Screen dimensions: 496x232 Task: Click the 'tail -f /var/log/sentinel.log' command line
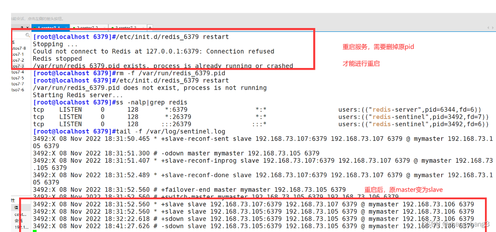pos(129,131)
